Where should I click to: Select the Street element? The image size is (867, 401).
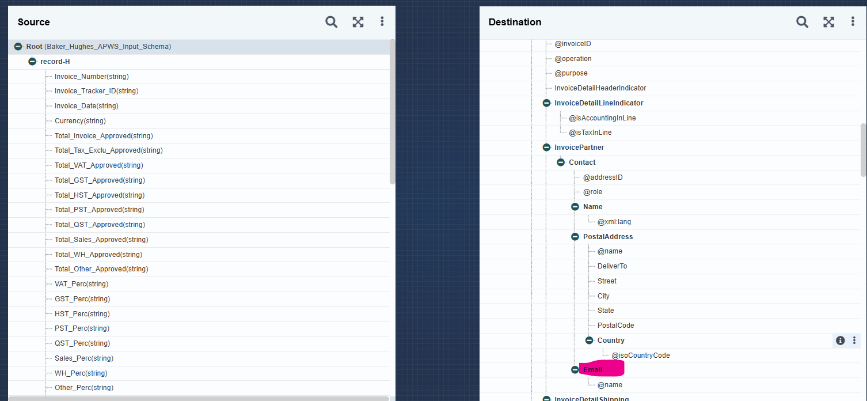pyautogui.click(x=607, y=281)
